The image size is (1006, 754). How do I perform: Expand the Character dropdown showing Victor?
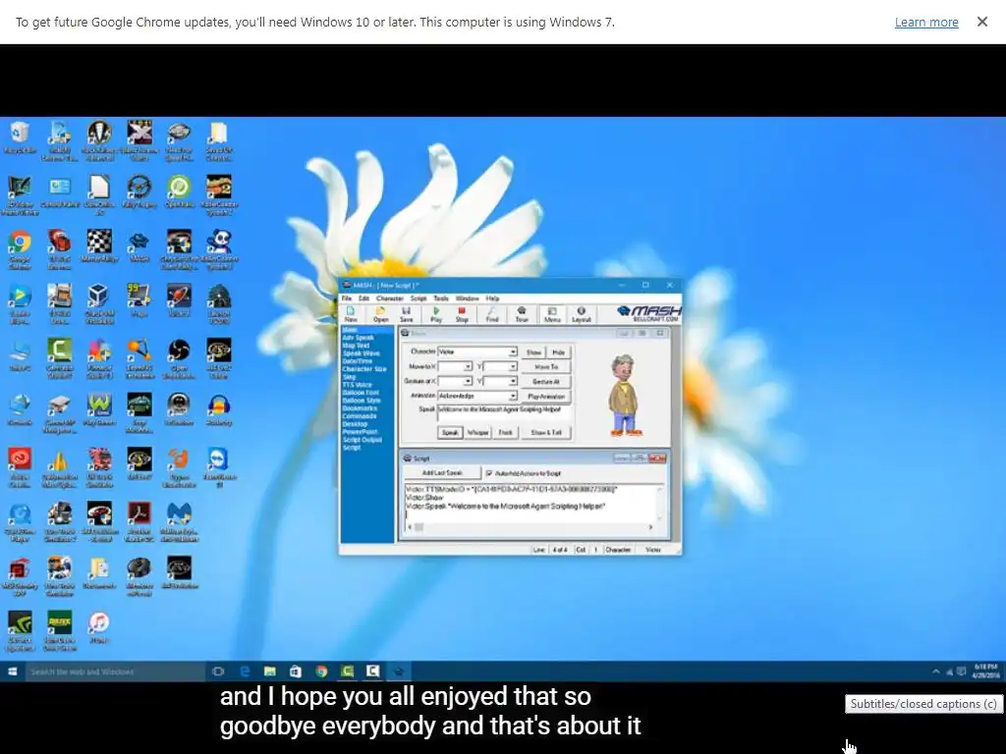click(513, 352)
